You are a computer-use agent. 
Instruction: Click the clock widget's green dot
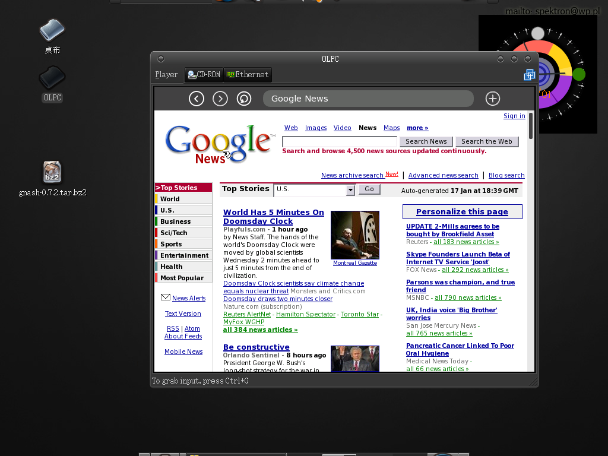[578, 74]
